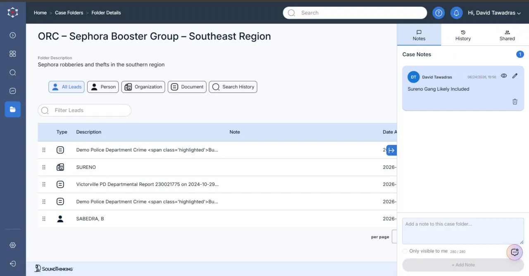529x276 pixels.
Task: Open the SURENO lead
Action: 86,167
